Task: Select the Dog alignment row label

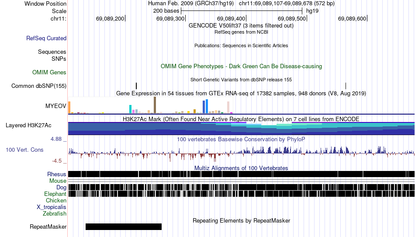Action: [x=61, y=188]
